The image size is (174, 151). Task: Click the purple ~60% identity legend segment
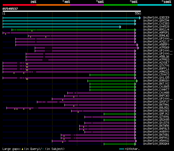(87, 5)
